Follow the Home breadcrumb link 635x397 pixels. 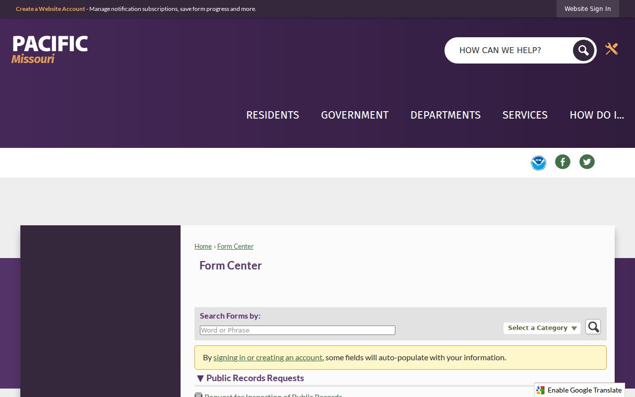[x=203, y=246]
